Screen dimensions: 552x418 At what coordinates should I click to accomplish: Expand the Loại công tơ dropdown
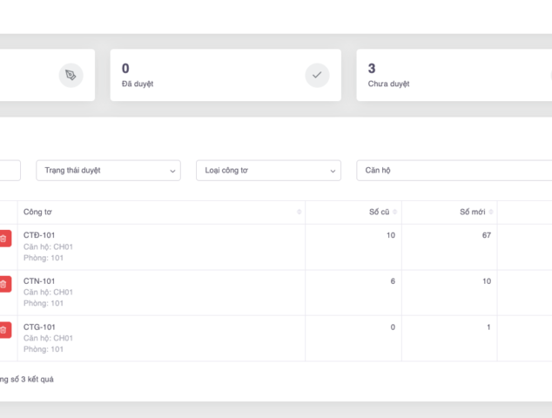(267, 171)
